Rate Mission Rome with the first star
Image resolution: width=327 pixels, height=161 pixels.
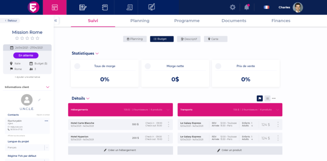(x=17, y=38)
